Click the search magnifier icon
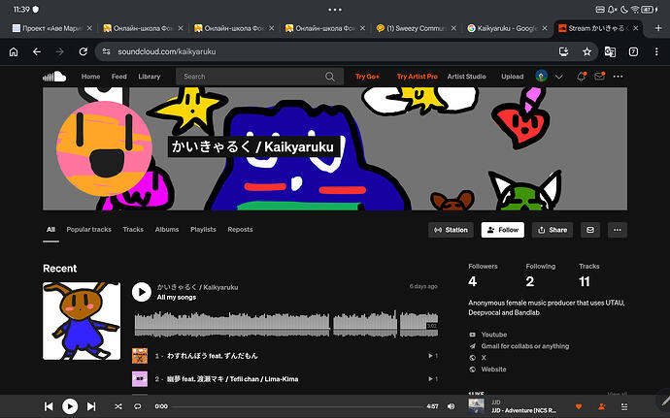This screenshot has height=418, width=670. 330,77
